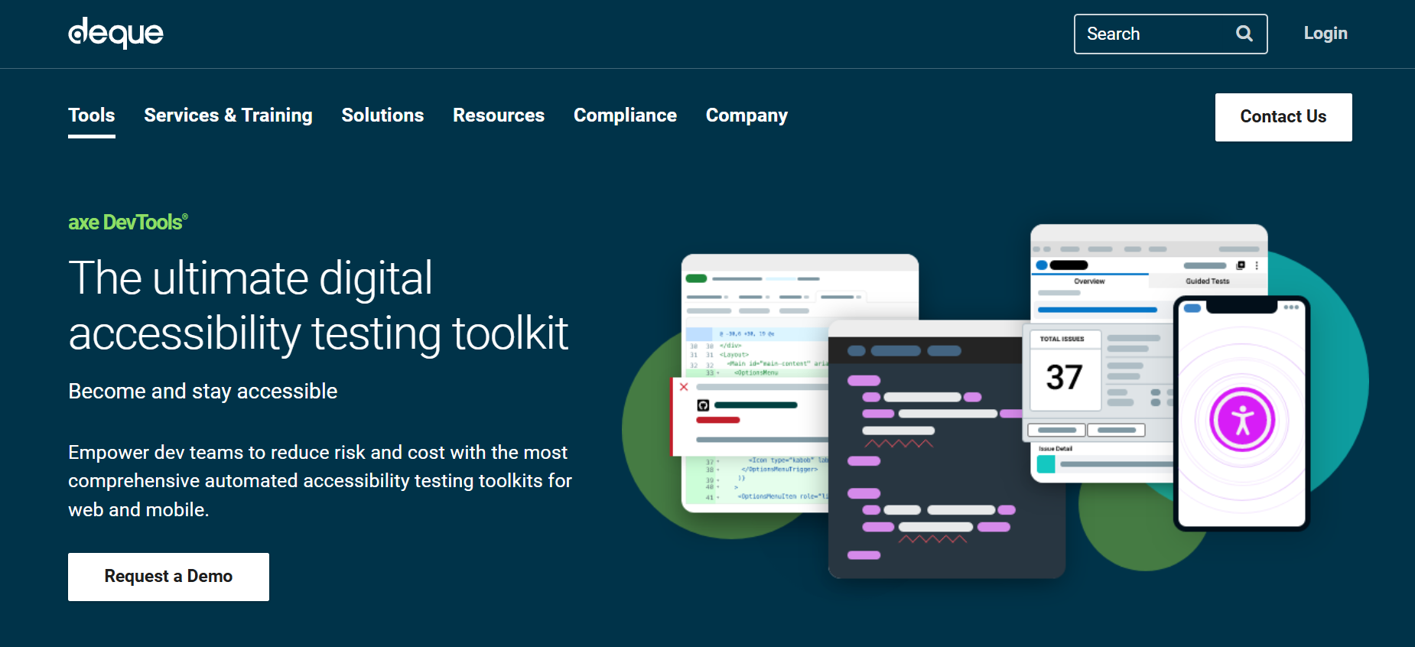
Task: Click the Deque logo
Action: (x=115, y=33)
